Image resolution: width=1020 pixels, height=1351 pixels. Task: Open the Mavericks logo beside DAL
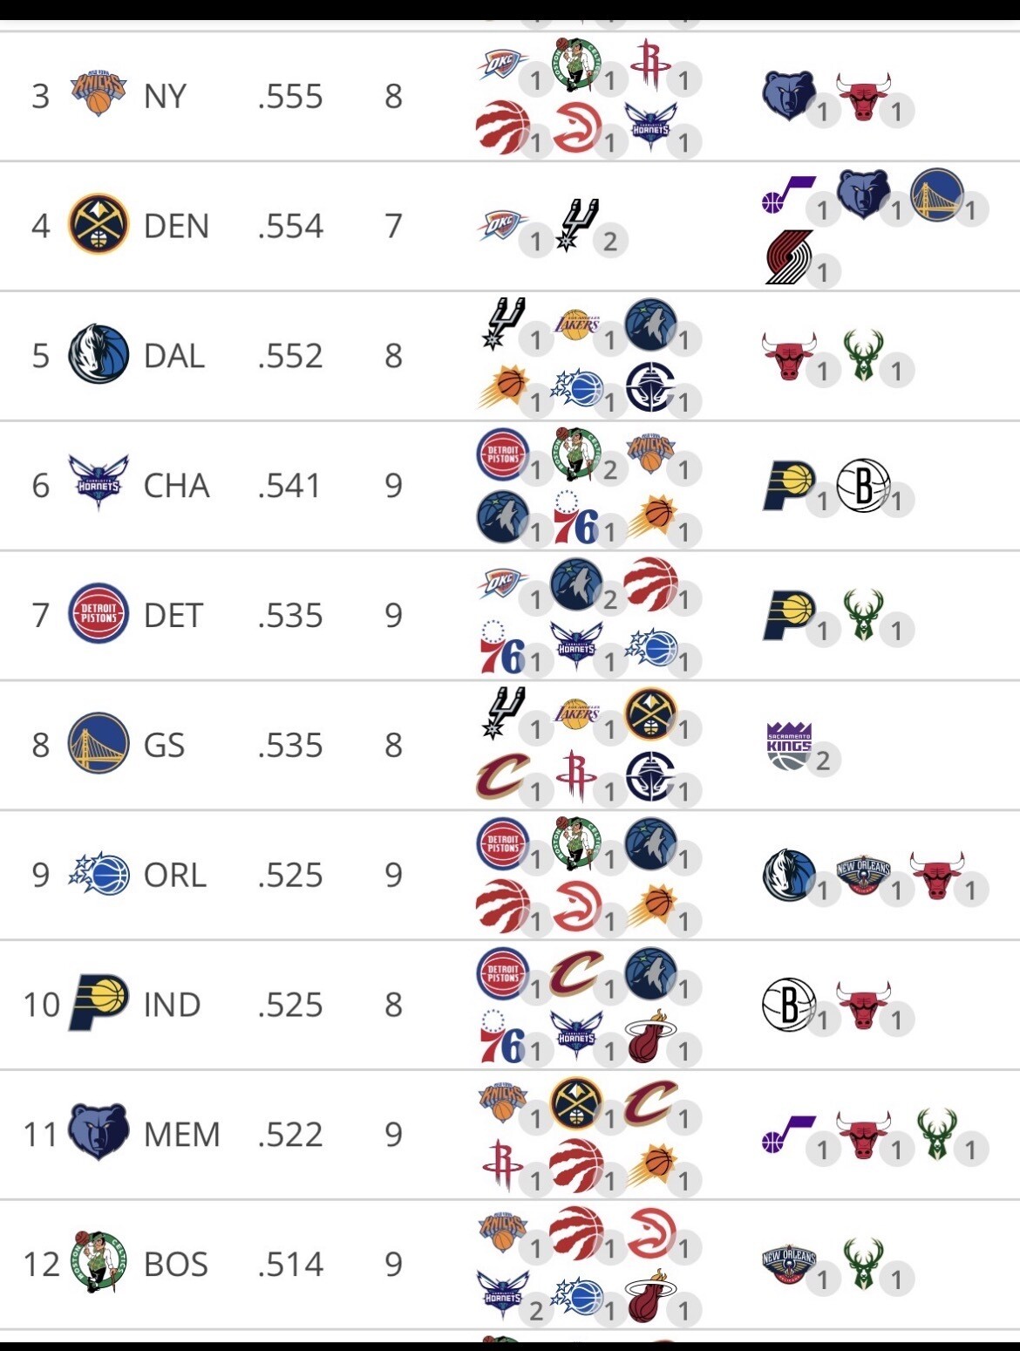98,355
